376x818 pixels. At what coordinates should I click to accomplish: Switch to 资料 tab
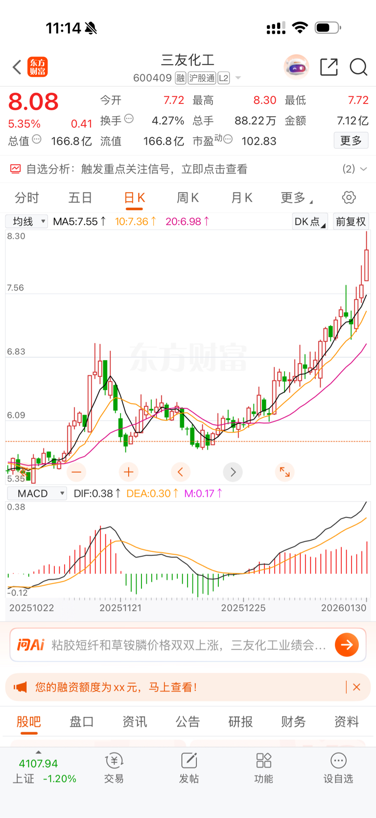click(347, 722)
